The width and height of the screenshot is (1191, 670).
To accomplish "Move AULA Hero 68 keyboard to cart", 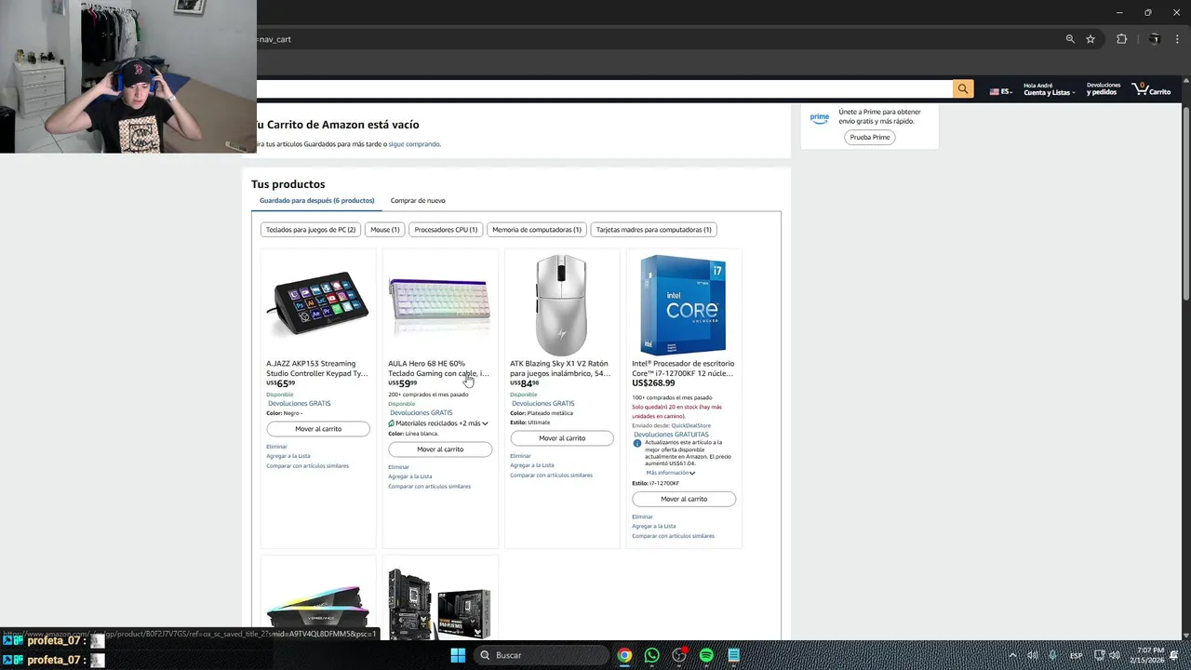I will click(x=440, y=449).
